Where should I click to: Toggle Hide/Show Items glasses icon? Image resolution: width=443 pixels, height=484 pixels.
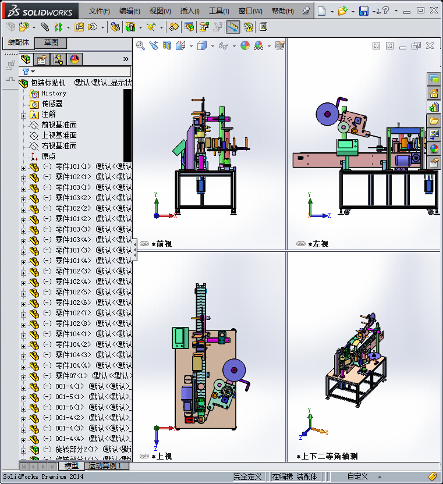click(223, 46)
